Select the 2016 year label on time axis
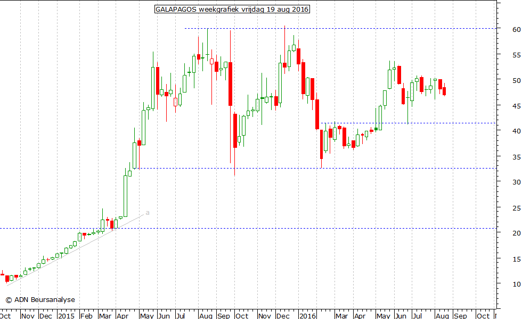 click(308, 315)
